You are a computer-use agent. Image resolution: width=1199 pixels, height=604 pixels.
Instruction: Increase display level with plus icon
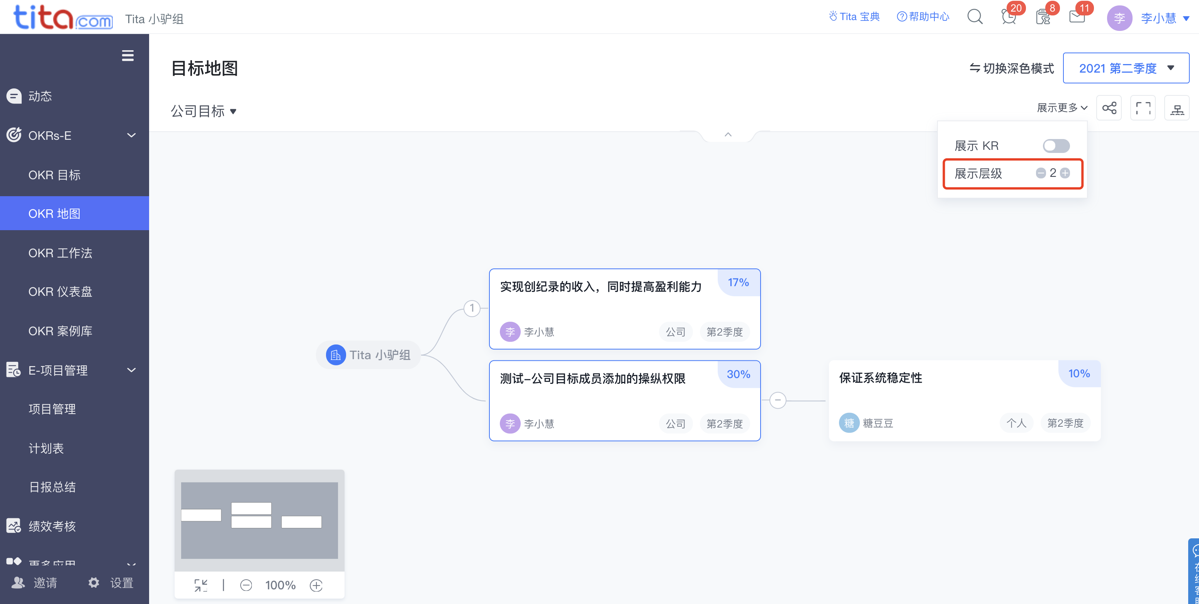click(1065, 173)
